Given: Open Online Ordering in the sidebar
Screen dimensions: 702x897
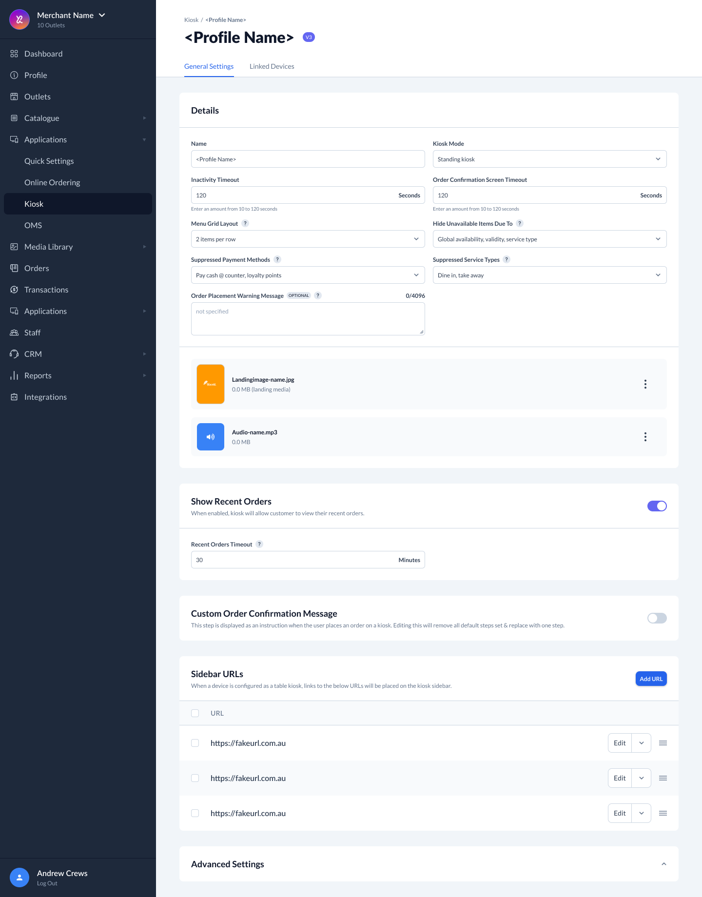Looking at the screenshot, I should (x=52, y=182).
